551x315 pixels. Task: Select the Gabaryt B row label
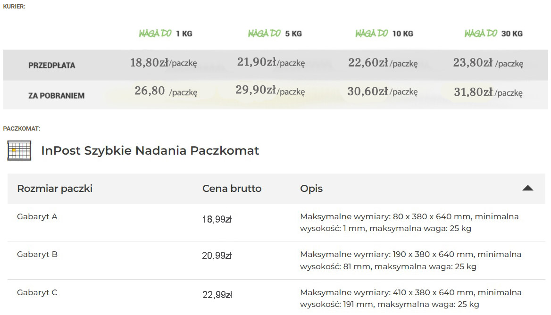(37, 255)
